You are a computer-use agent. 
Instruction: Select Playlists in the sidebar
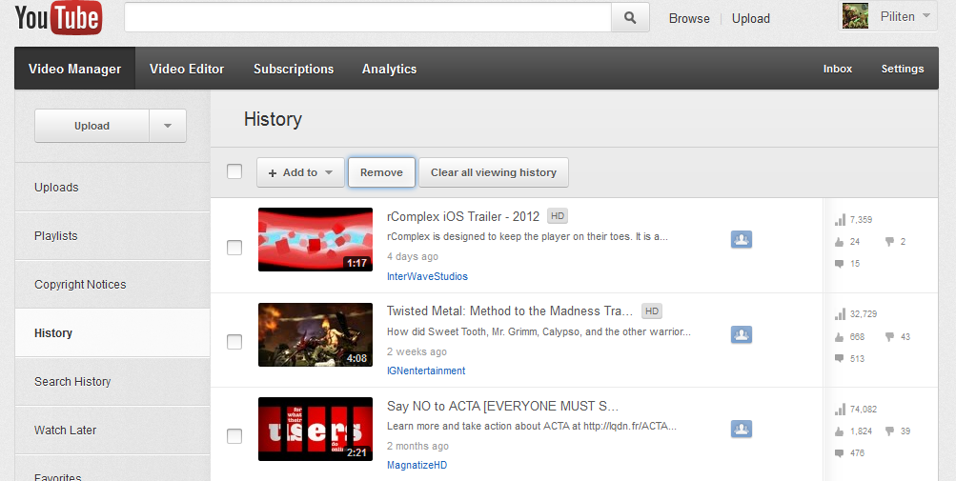coord(112,236)
